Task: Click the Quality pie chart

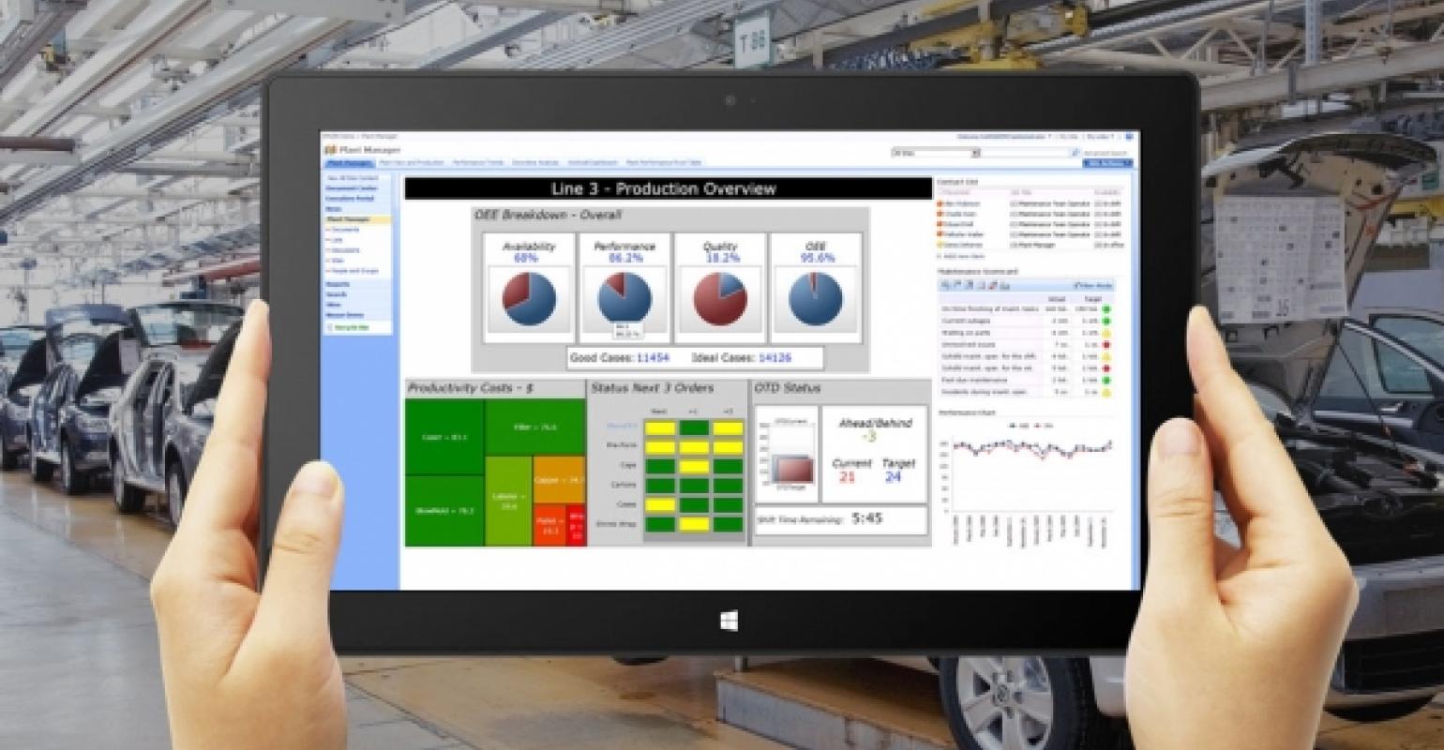Action: pyautogui.click(x=719, y=299)
